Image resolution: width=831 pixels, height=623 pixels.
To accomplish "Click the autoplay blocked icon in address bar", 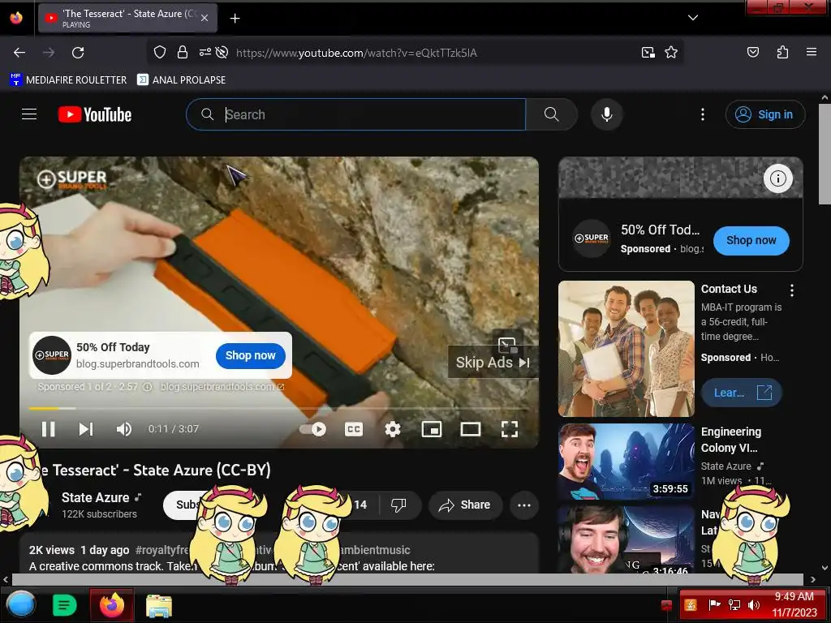I will [222, 52].
